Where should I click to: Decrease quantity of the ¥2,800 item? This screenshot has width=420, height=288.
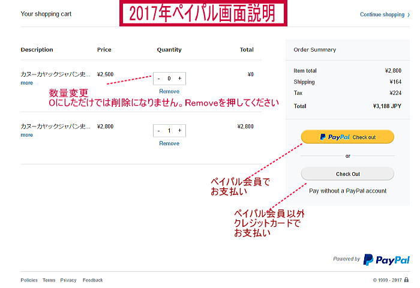tap(159, 131)
